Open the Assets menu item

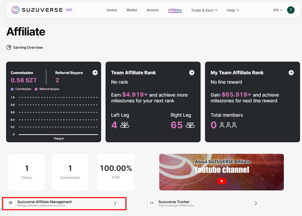pyautogui.click(x=152, y=10)
